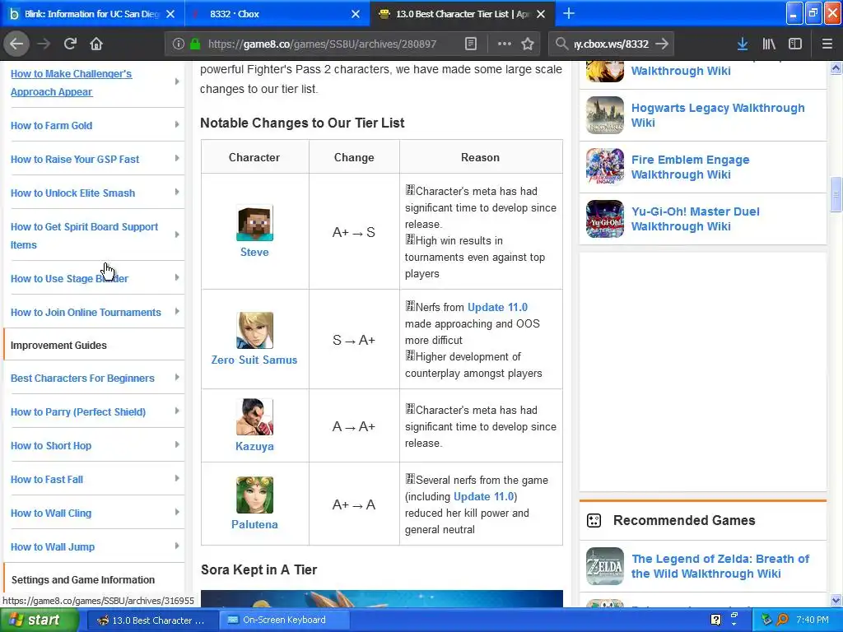Open a new browser tab
The width and height of the screenshot is (843, 632).
pyautogui.click(x=569, y=13)
